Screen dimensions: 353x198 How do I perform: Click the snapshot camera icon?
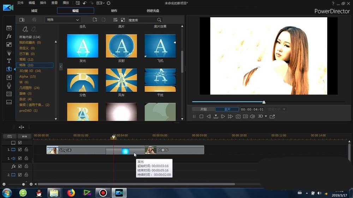point(238,116)
